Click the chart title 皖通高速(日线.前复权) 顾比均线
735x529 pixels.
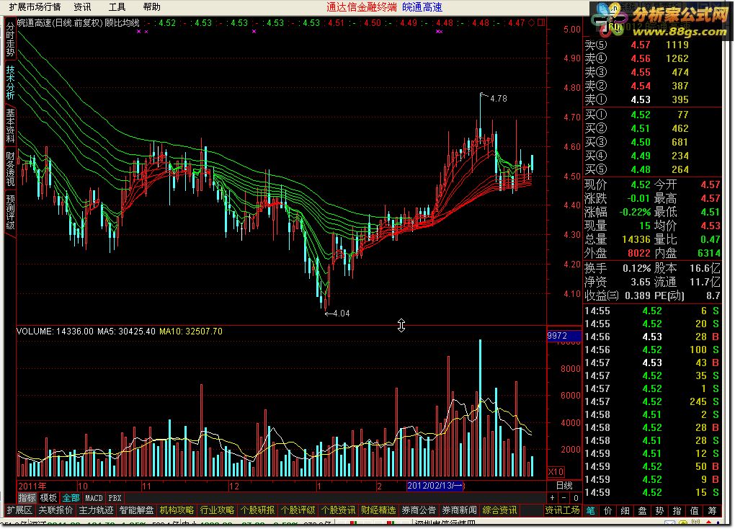click(x=79, y=22)
